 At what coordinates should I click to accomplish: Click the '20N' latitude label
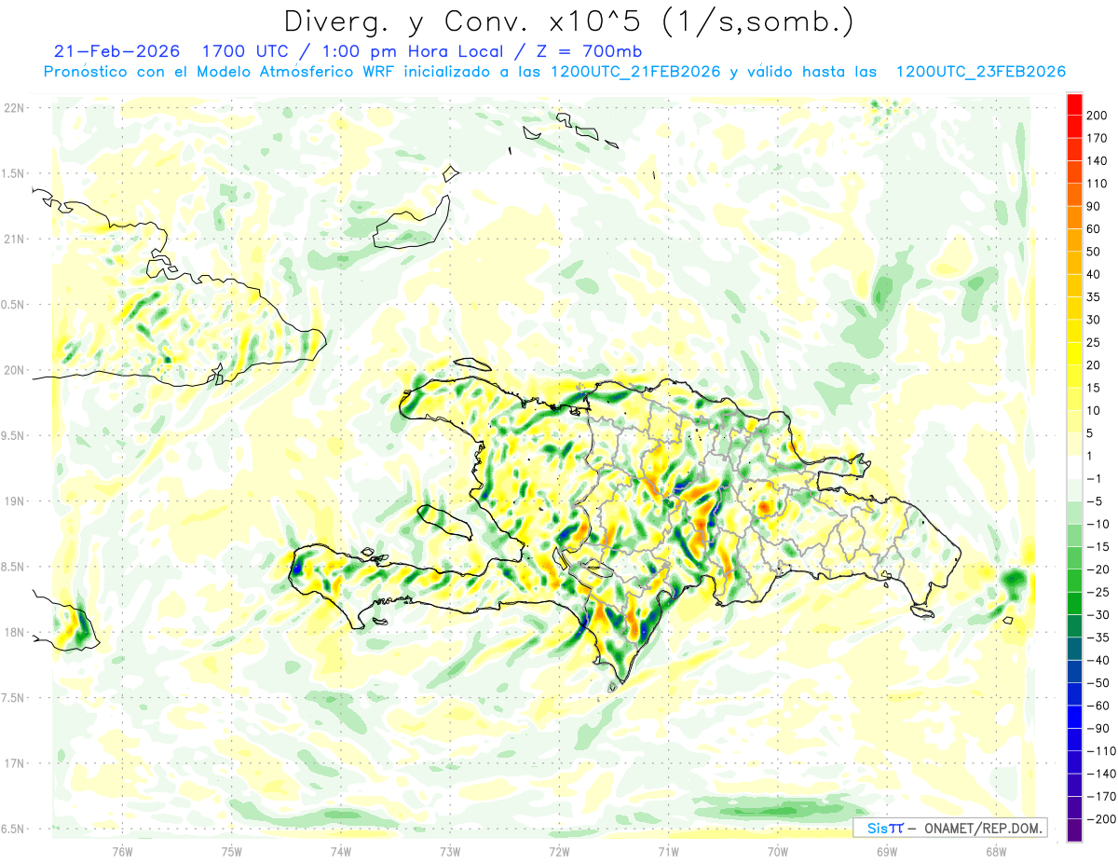(x=14, y=370)
